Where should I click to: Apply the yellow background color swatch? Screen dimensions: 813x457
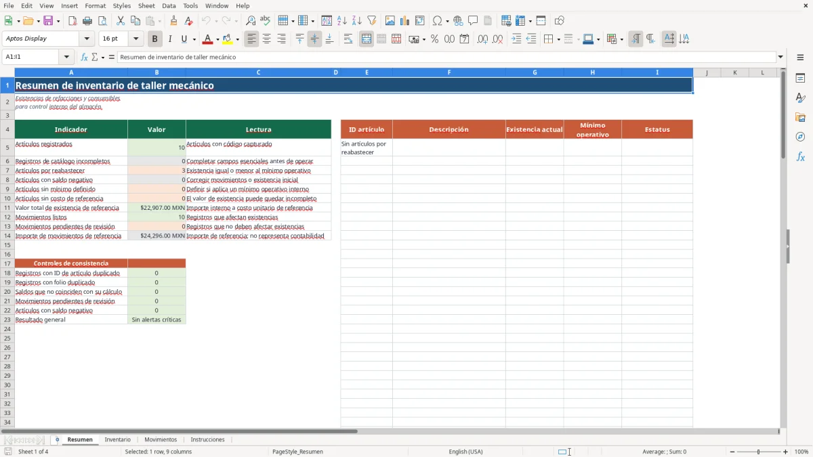228,39
